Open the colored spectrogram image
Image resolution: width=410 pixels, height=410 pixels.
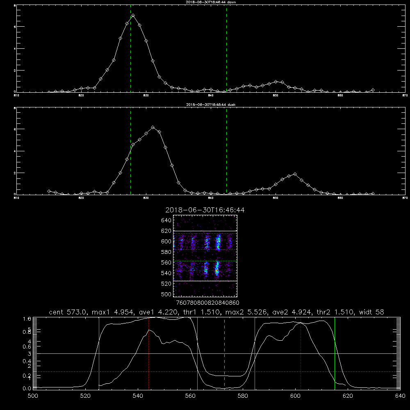click(205, 256)
